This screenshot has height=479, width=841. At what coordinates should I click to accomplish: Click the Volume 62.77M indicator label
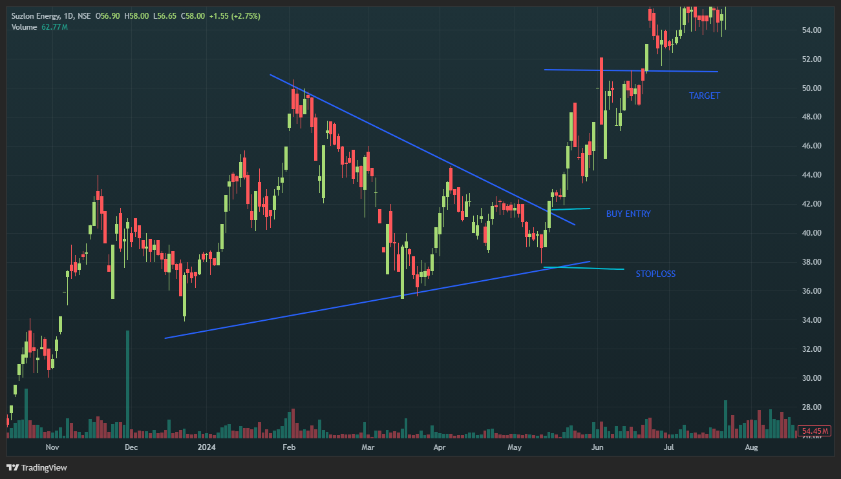[x=39, y=26]
